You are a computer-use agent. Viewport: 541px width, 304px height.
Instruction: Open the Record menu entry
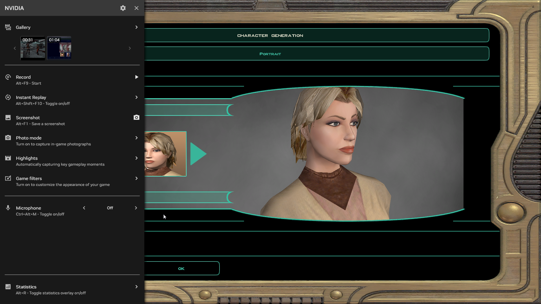tap(72, 80)
